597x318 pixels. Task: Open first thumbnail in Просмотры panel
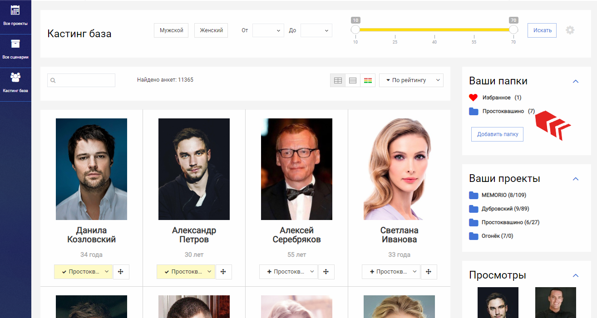498,303
